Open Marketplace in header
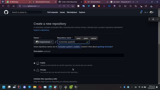This screenshot has width=160, height=90. [72, 12]
